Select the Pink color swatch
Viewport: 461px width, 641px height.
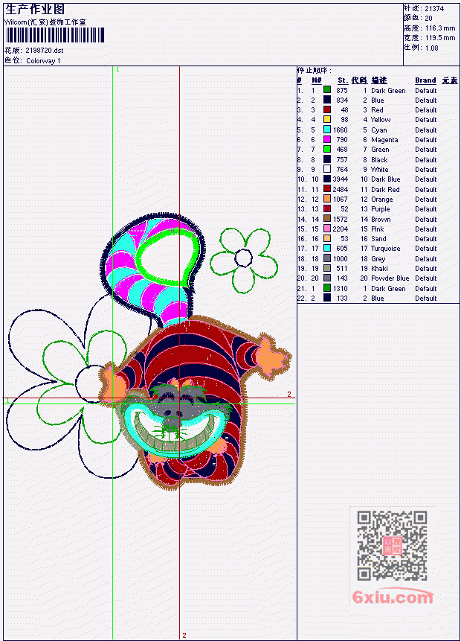(327, 229)
